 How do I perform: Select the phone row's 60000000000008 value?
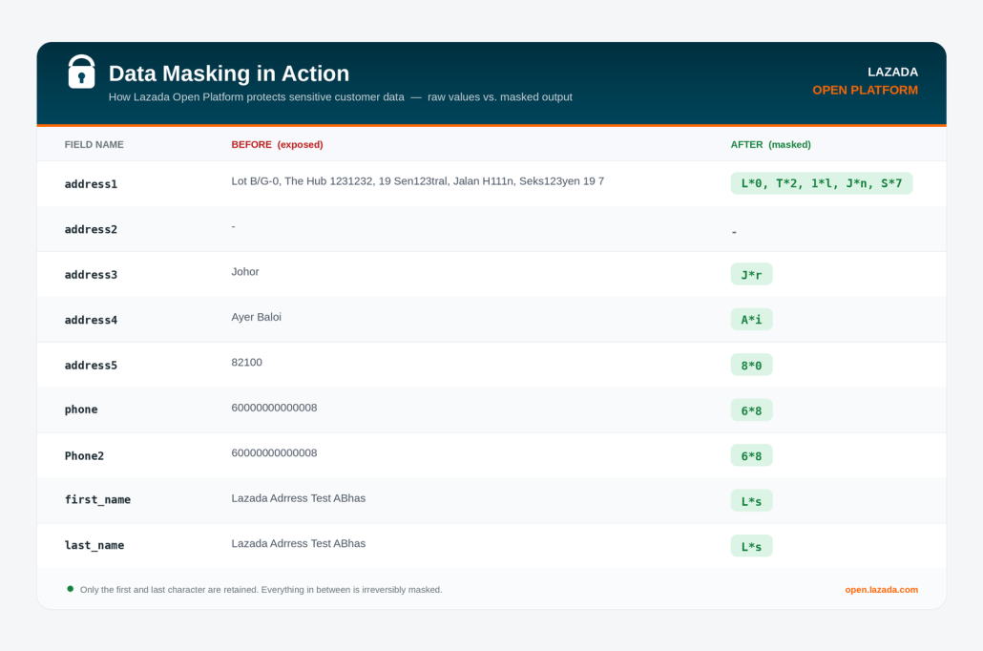tap(274, 408)
